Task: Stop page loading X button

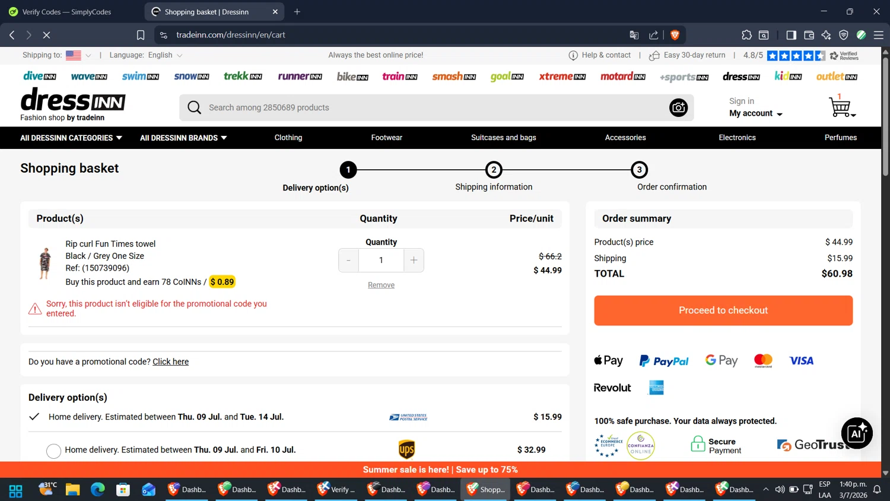Action: click(x=46, y=35)
